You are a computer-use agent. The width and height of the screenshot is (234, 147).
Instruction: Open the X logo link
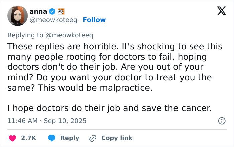(x=222, y=11)
